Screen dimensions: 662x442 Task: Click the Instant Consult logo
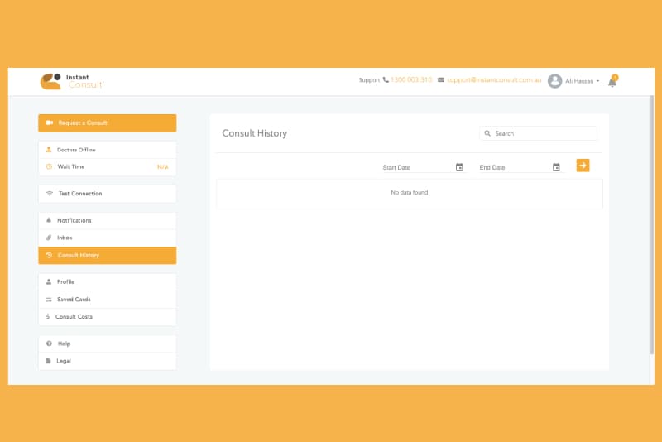coord(72,81)
